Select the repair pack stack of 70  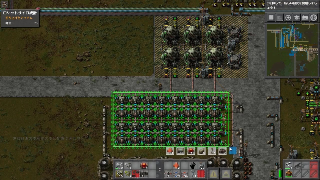[x=119, y=165]
